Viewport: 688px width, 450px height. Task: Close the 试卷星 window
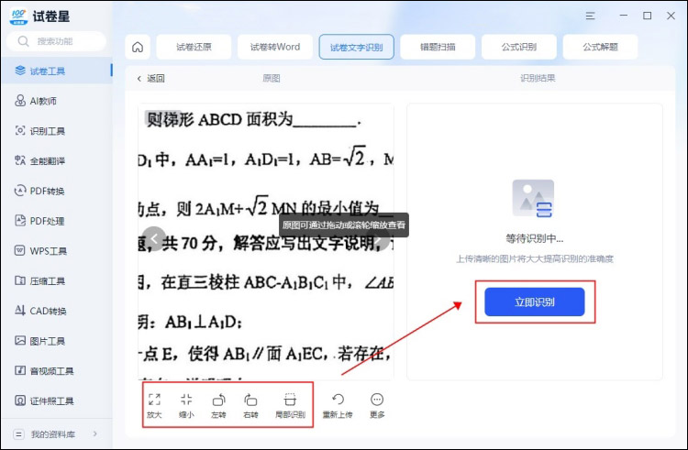[x=671, y=16]
